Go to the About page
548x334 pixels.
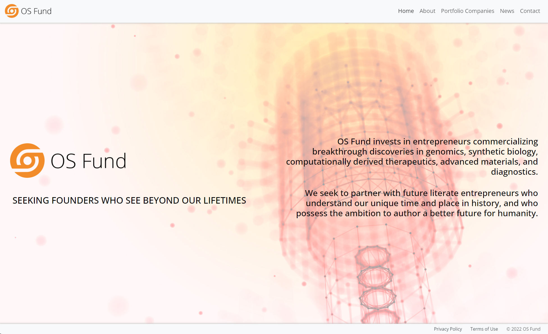pos(427,11)
